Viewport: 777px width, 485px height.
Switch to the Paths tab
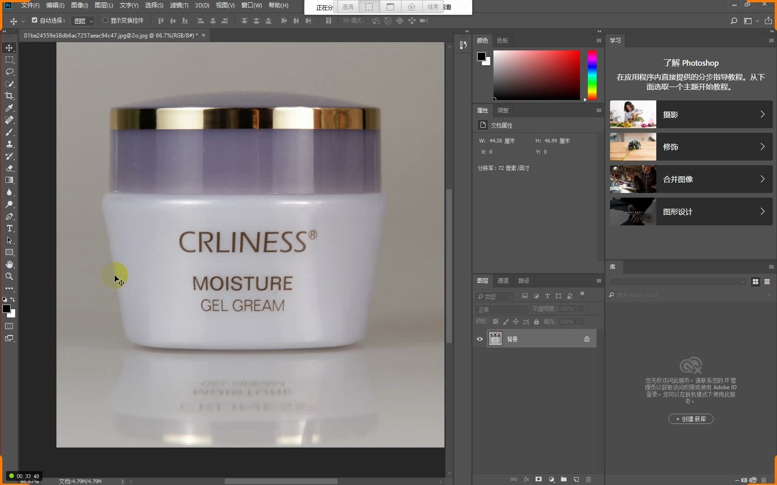coord(524,281)
